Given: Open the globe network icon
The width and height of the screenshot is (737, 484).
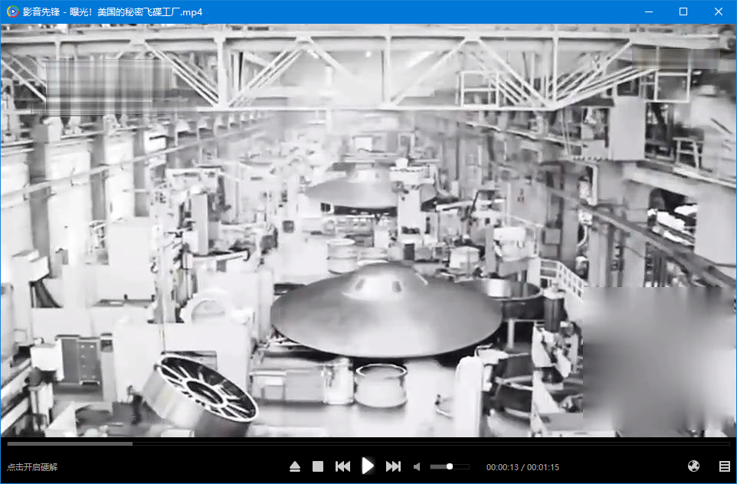Looking at the screenshot, I should (x=694, y=466).
